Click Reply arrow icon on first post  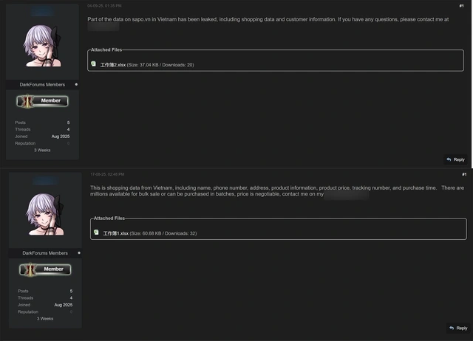449,159
